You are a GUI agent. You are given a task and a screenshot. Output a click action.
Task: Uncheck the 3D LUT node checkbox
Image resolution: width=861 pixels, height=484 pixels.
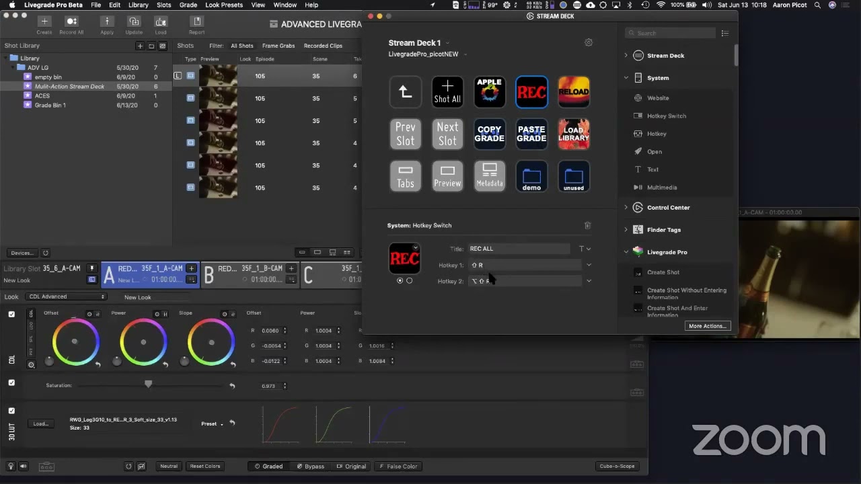click(11, 411)
